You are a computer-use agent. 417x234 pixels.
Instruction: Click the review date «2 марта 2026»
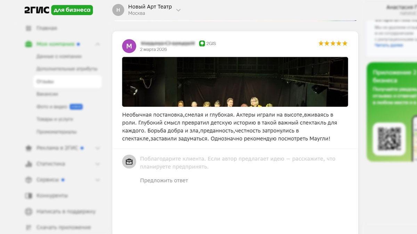point(153,50)
